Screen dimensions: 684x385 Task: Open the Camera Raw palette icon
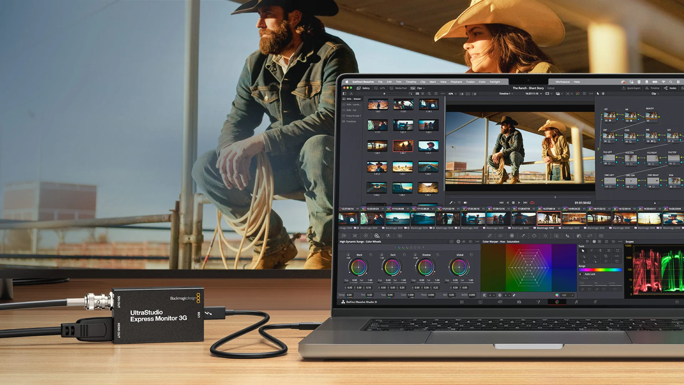click(x=344, y=236)
